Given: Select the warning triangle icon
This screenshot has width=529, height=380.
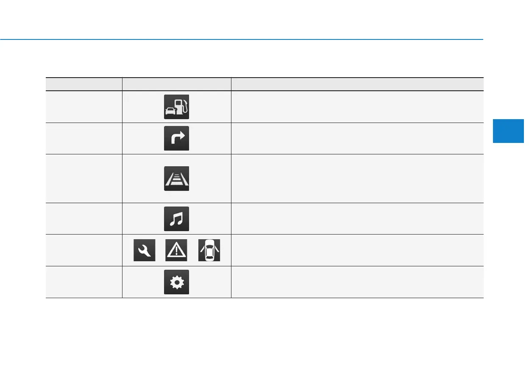Looking at the screenshot, I should point(176,250).
